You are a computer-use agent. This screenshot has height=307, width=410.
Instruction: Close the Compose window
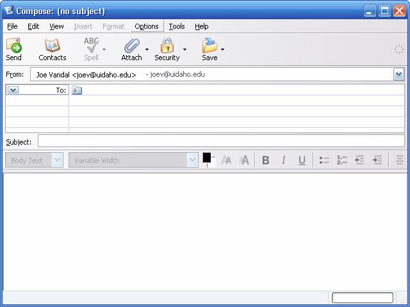click(x=400, y=11)
